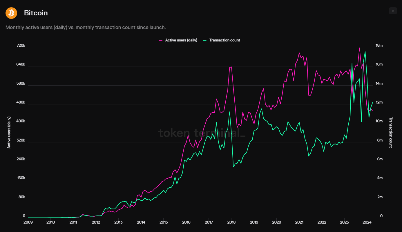The width and height of the screenshot is (402, 232).
Task: Click the token terminal watermark
Action: tap(201, 133)
